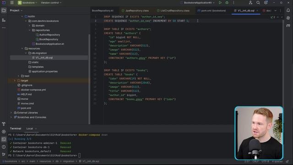Open the Terminal tool window icon
Image resolution: width=293 pixels, height=165 pixels.
click(x=4, y=139)
